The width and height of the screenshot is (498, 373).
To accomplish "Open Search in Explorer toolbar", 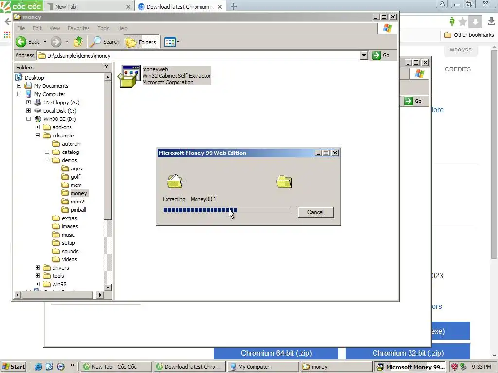I will click(x=105, y=42).
